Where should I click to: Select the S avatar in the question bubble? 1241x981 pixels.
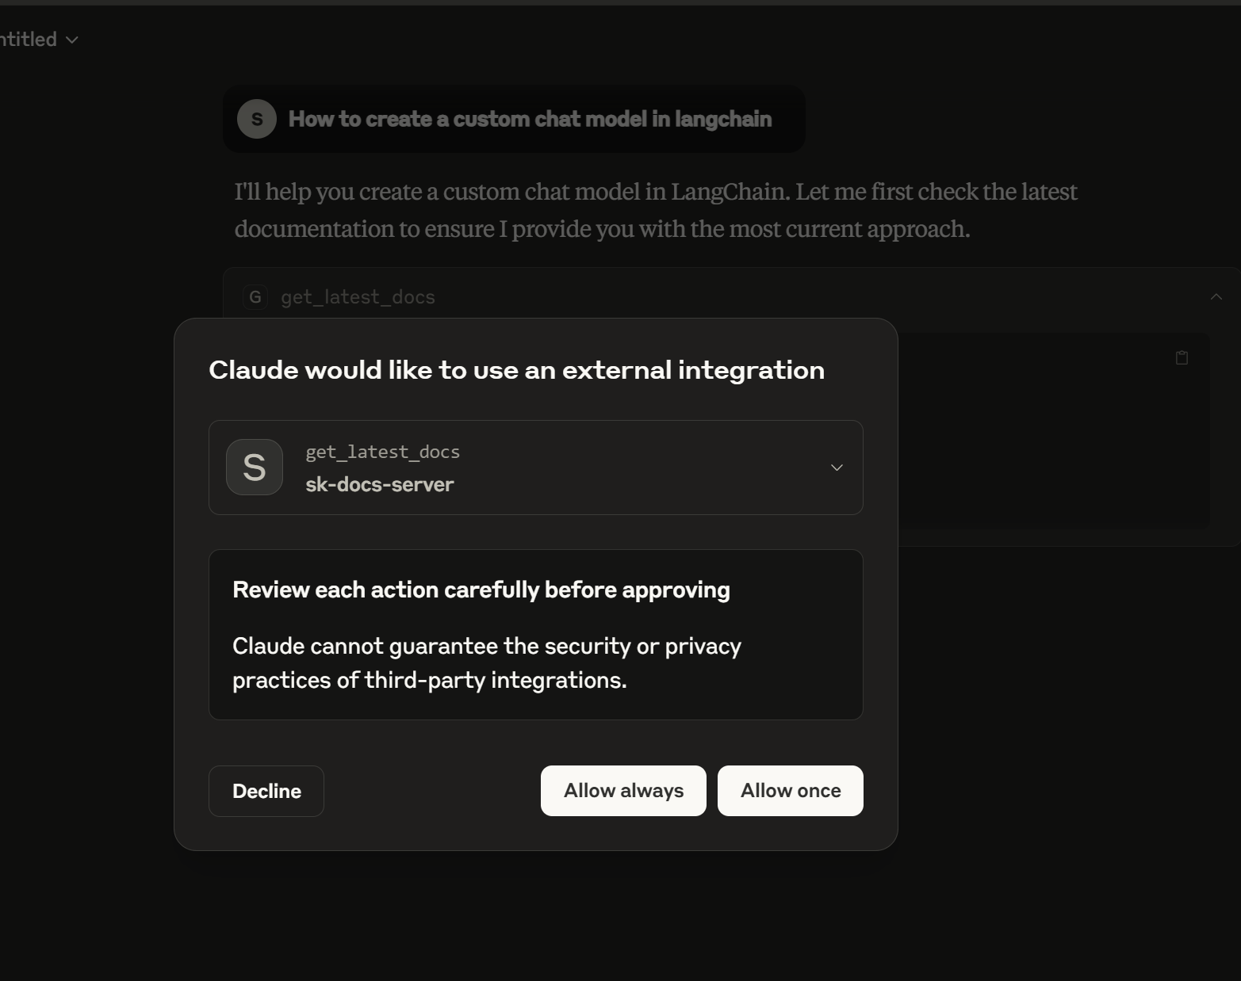(x=255, y=119)
